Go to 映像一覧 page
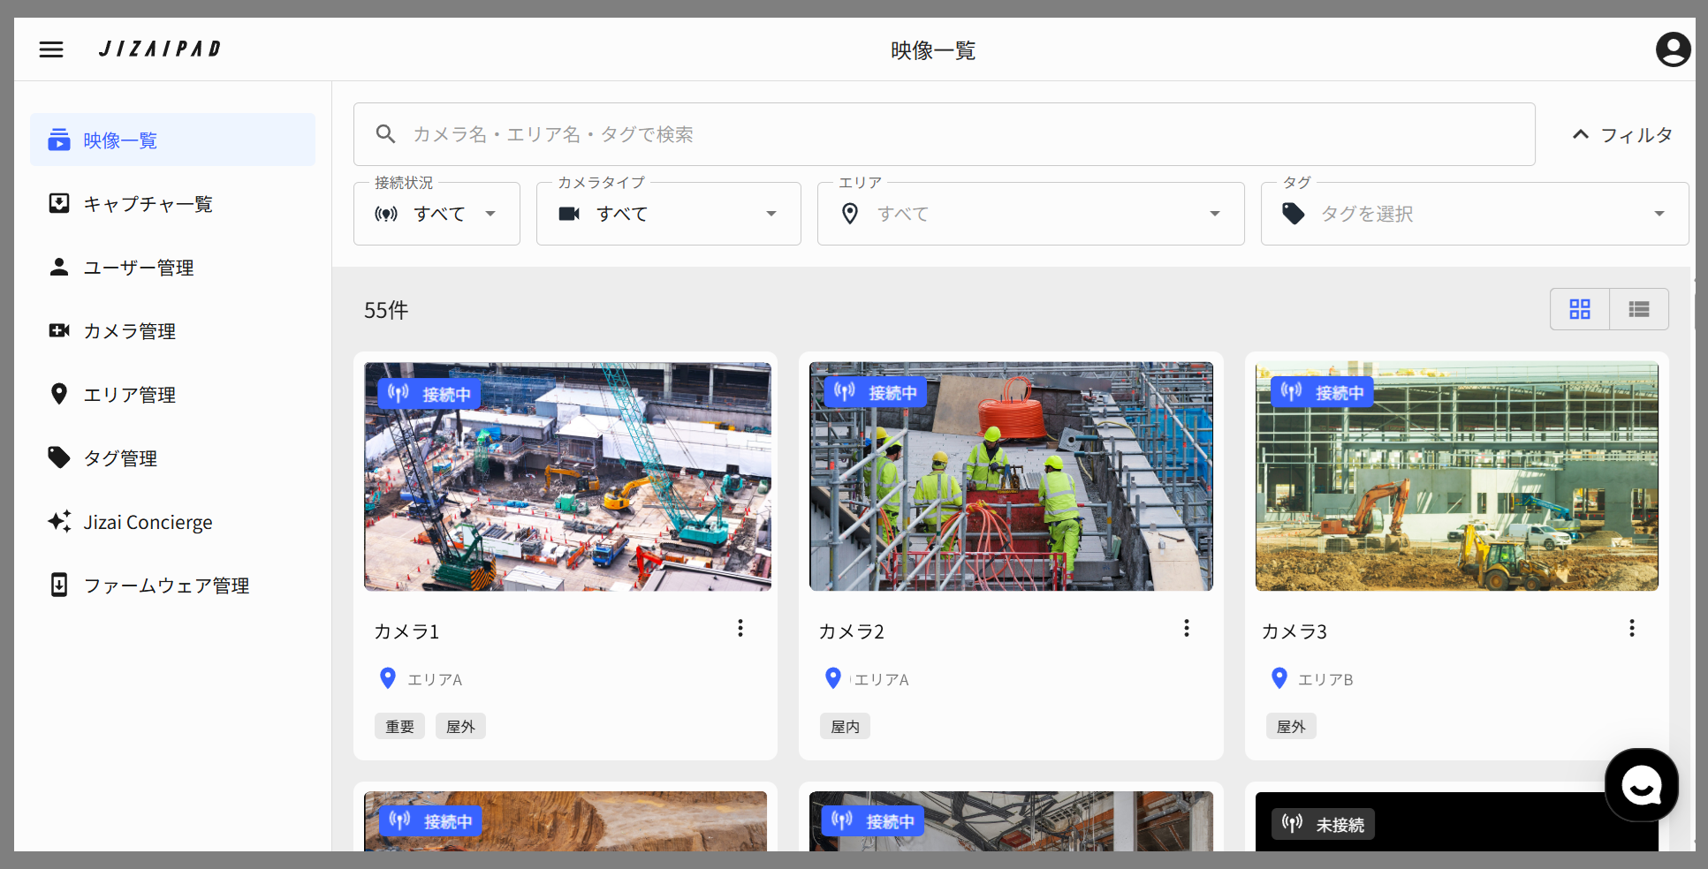 (172, 140)
